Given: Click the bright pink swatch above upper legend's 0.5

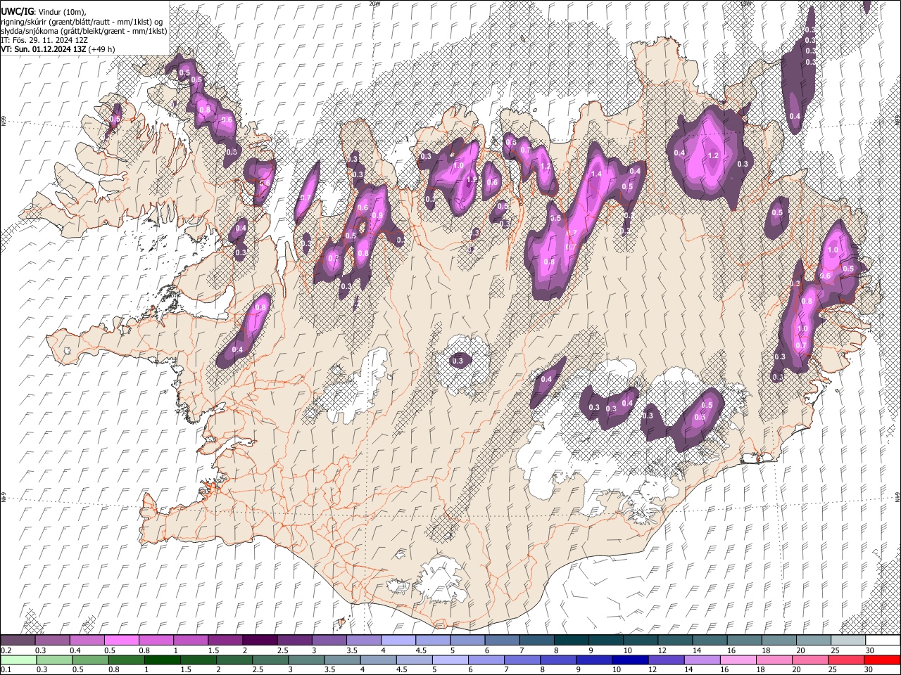Looking at the screenshot, I should coord(121,641).
